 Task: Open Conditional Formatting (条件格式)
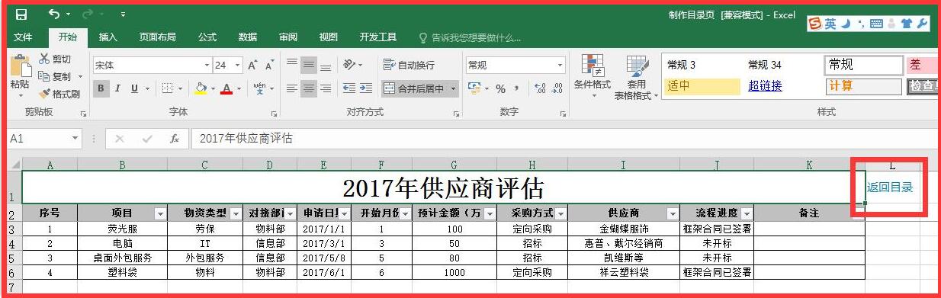tap(593, 77)
